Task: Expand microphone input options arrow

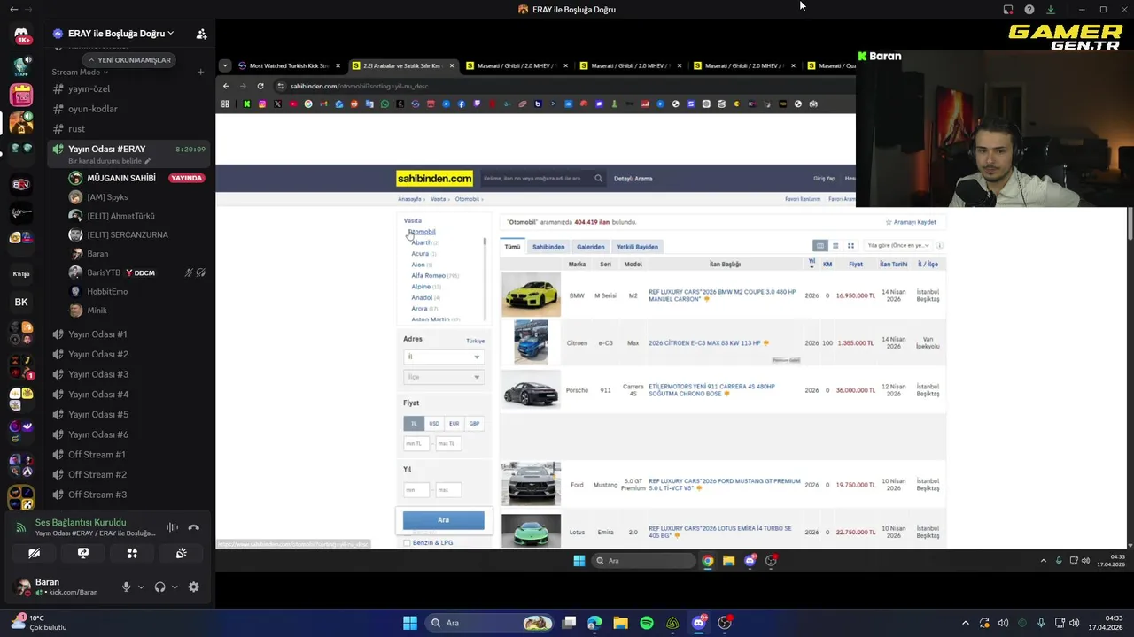Action: click(x=140, y=587)
